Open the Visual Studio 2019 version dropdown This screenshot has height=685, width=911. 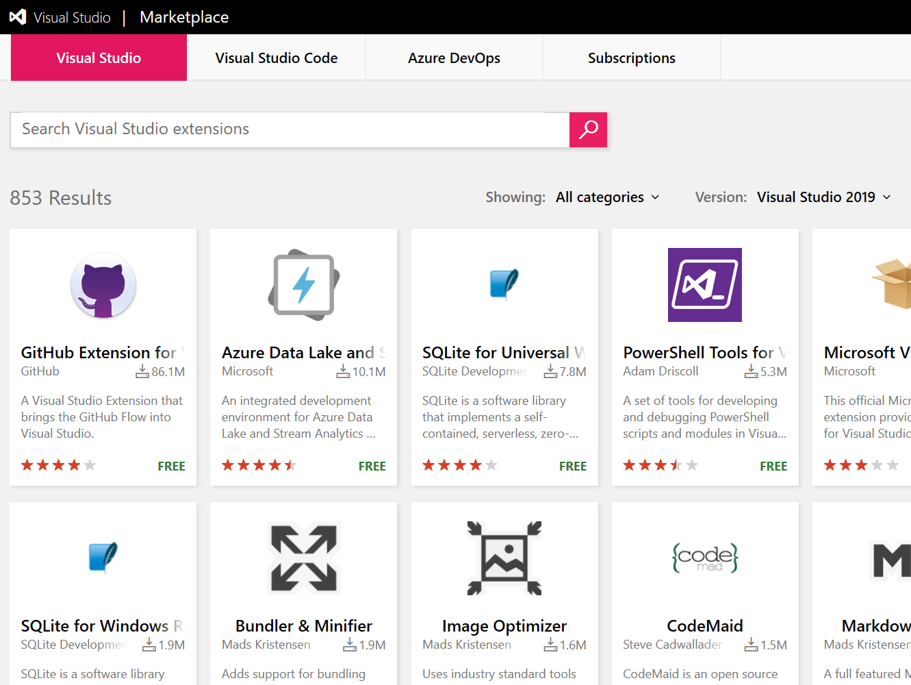click(824, 197)
